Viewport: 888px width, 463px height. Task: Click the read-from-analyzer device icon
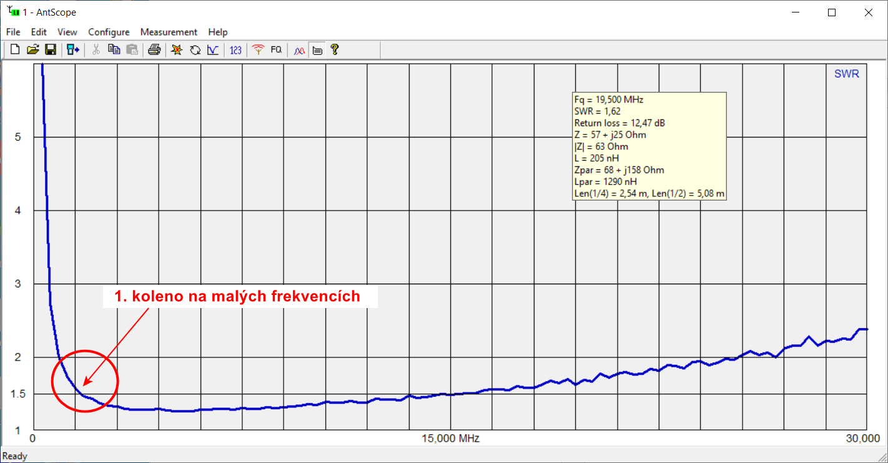[x=73, y=50]
